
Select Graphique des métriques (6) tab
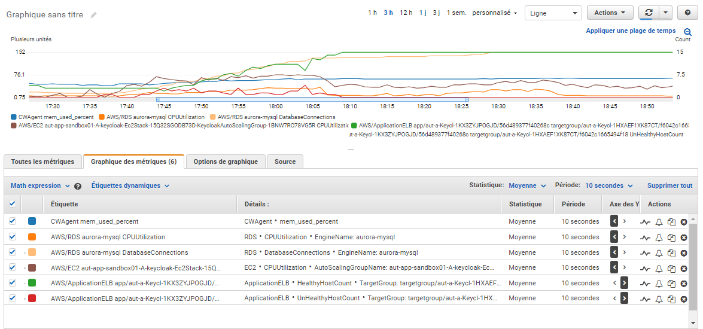(133, 162)
